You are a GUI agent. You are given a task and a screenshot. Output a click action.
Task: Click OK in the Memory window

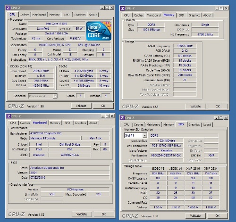point(218,107)
